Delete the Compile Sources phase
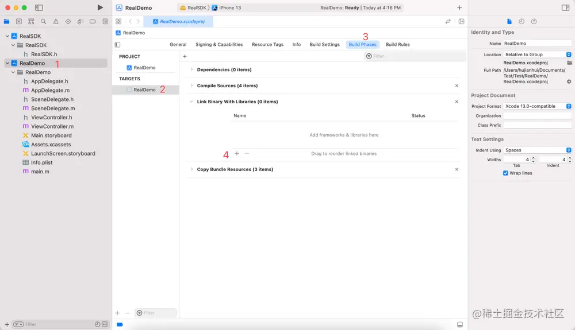 pyautogui.click(x=457, y=86)
